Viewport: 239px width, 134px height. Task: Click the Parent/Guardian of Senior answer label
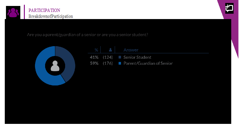[148, 63]
